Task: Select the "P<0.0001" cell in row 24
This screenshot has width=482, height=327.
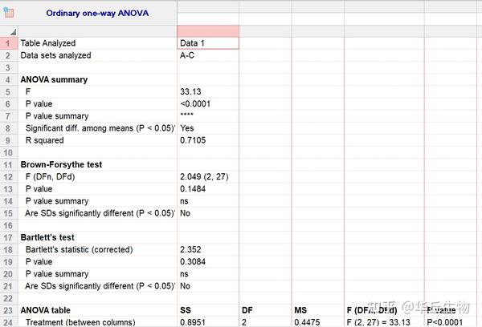Action: pyautogui.click(x=451, y=322)
